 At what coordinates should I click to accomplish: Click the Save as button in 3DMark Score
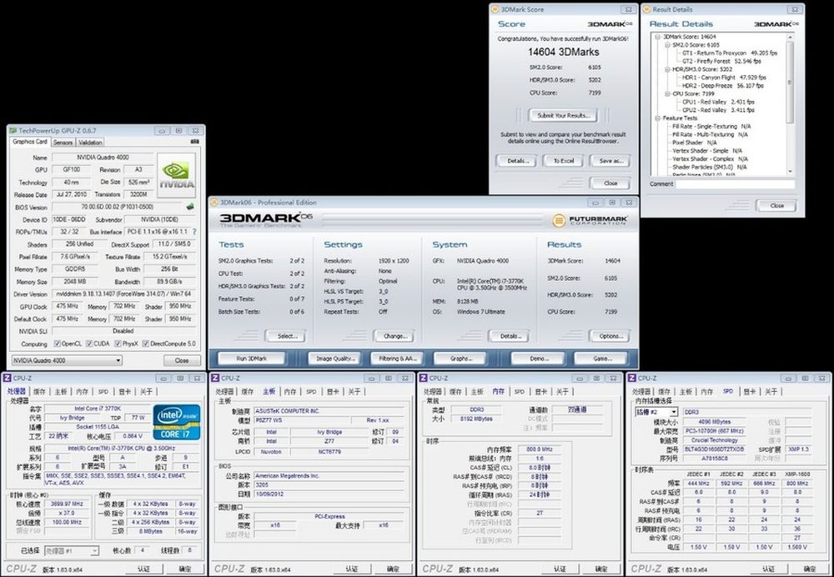pyautogui.click(x=610, y=161)
